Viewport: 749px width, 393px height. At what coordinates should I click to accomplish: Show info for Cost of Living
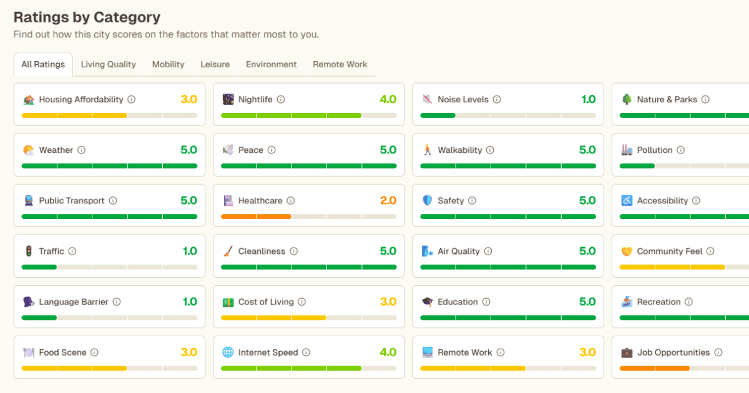pos(302,302)
